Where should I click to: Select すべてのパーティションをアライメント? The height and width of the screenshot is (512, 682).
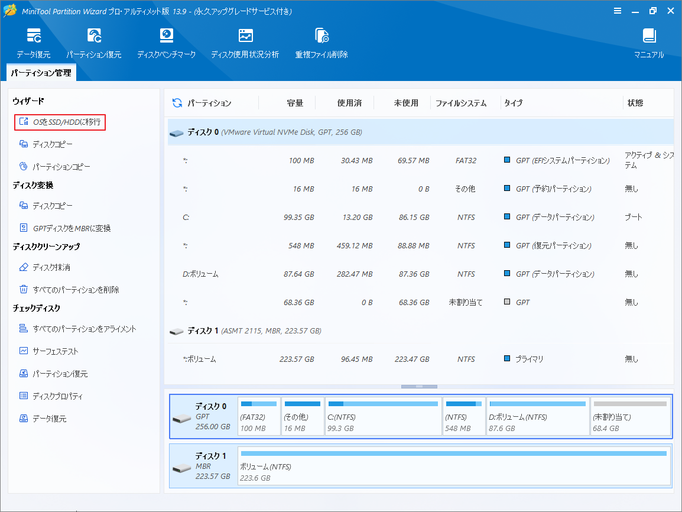pos(78,329)
